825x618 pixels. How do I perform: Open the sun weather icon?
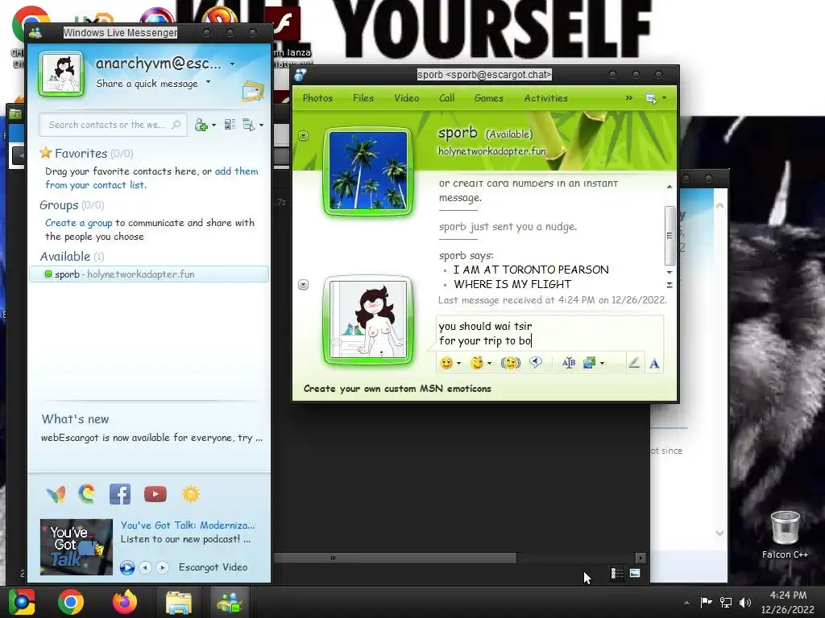190,494
